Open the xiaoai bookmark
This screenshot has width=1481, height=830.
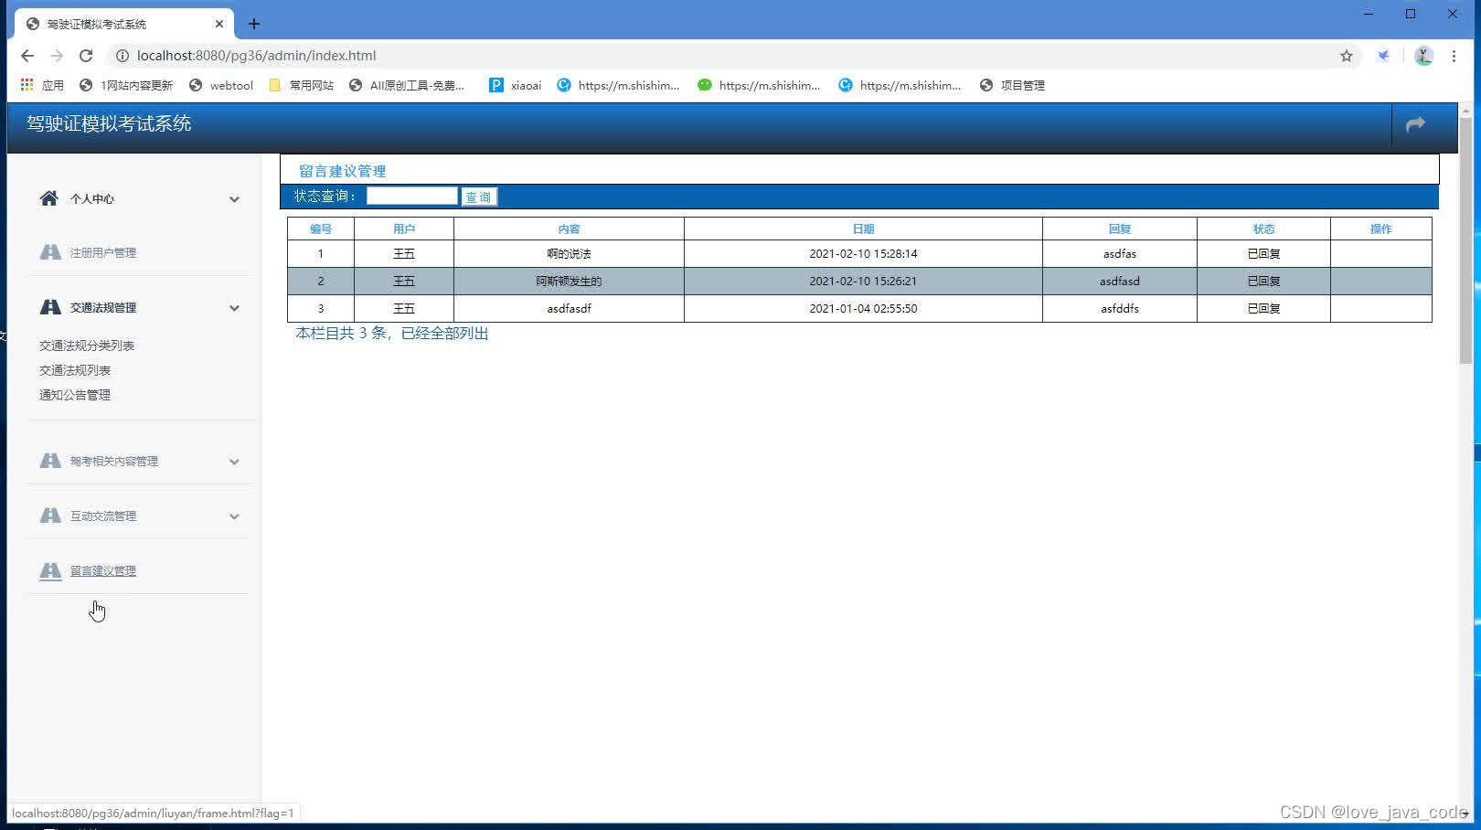tap(516, 85)
